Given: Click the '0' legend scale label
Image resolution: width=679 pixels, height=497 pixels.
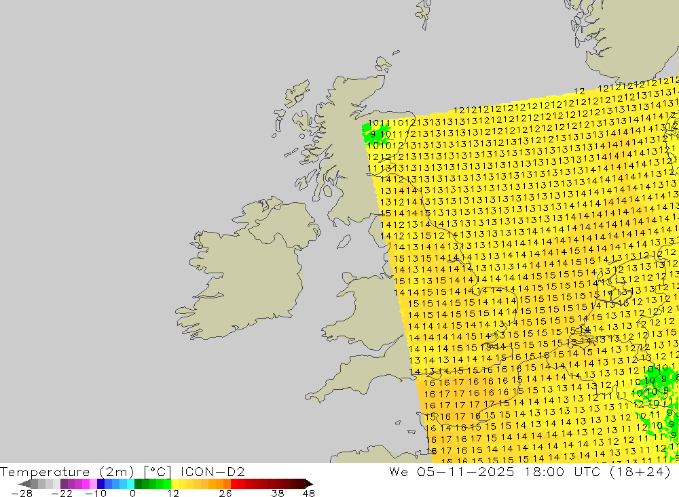Looking at the screenshot, I should [x=132, y=493].
